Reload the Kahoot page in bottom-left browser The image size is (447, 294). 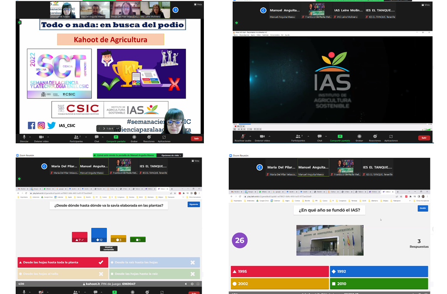(26, 193)
